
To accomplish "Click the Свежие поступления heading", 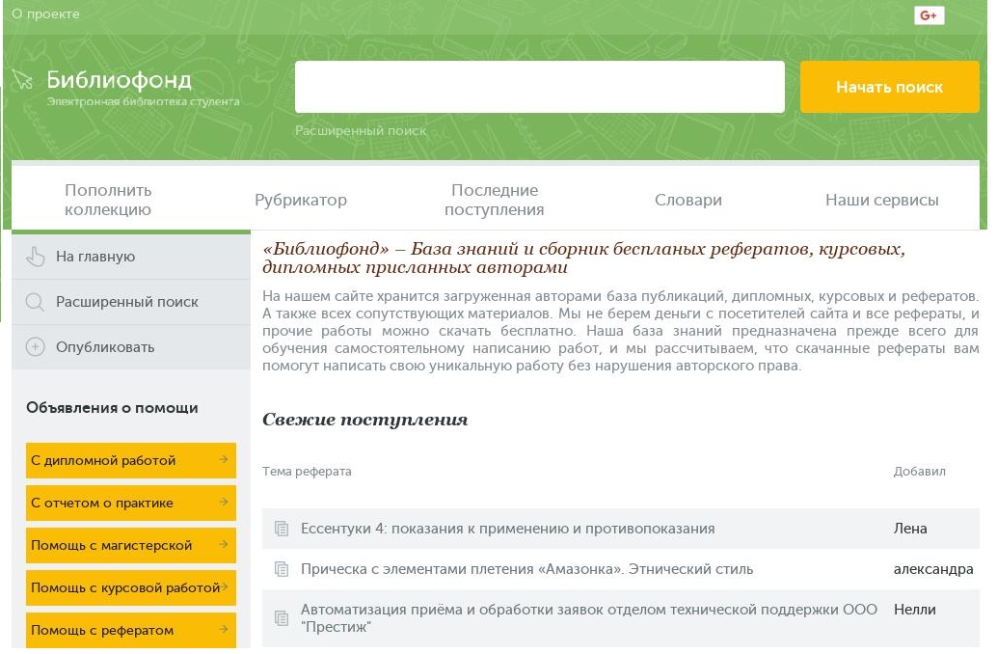I will tap(365, 420).
